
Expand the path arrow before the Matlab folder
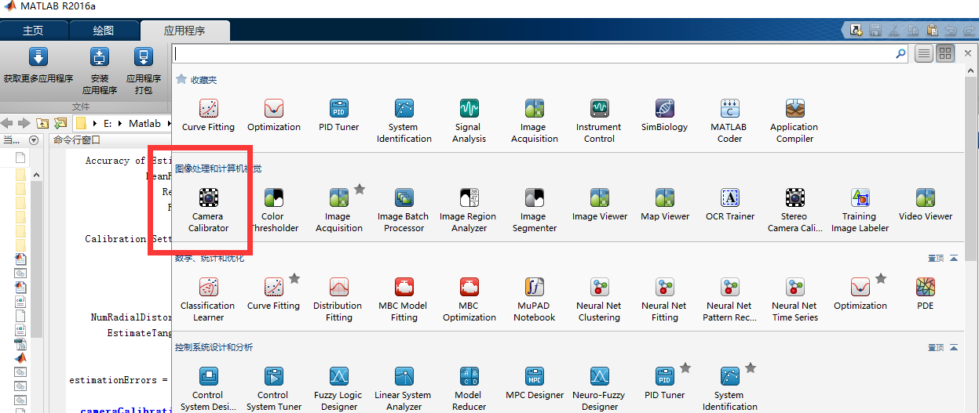pos(121,123)
